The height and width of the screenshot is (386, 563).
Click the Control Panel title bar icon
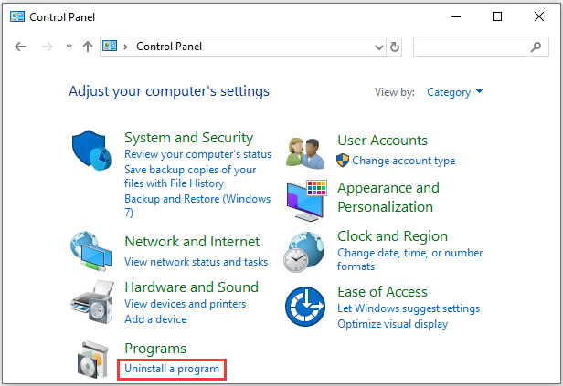17,16
